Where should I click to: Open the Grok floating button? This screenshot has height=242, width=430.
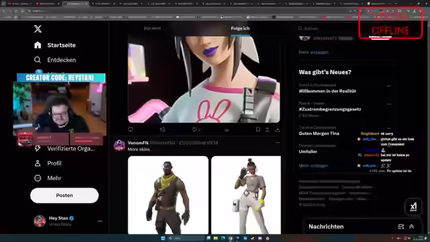tap(413, 206)
